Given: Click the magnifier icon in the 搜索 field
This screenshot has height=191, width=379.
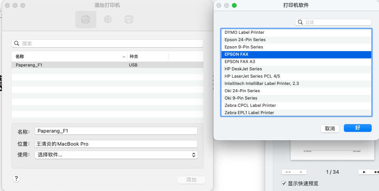Looking at the screenshot, I should [x=17, y=43].
